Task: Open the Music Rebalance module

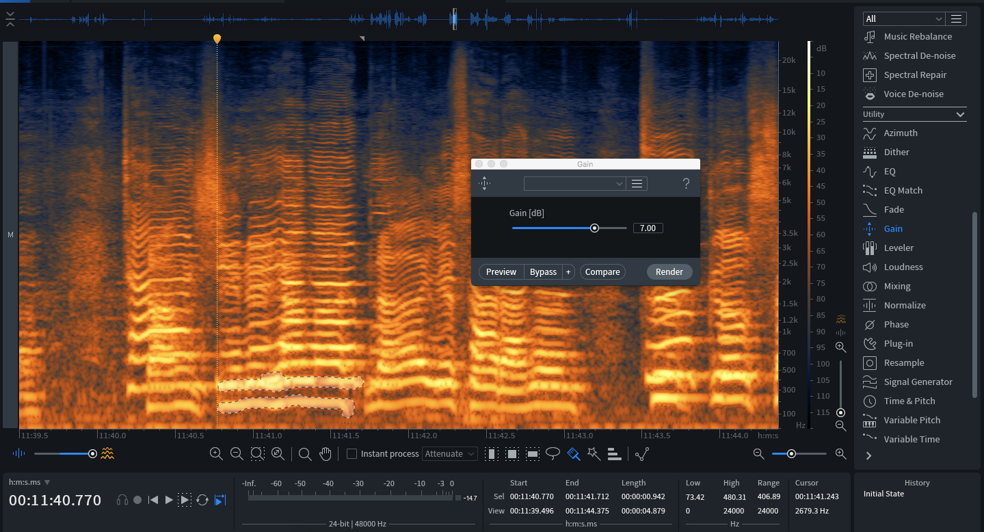Action: [917, 36]
